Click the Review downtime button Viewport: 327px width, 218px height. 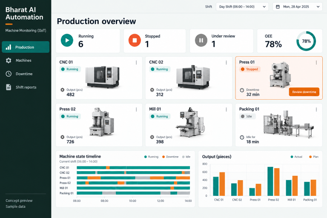click(304, 92)
